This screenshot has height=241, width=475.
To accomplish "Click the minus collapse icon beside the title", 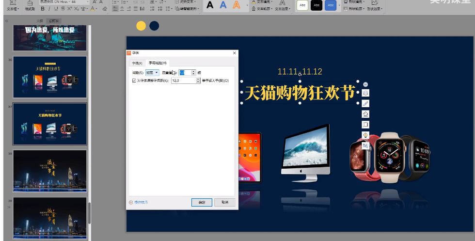I will (365, 84).
